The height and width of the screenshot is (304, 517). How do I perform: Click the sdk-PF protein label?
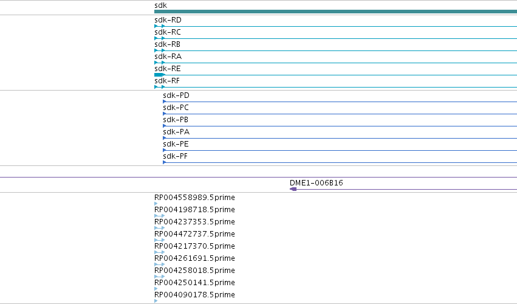click(x=175, y=156)
